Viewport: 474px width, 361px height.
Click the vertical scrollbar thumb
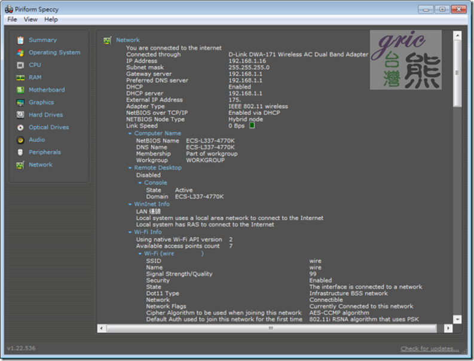coord(457,73)
